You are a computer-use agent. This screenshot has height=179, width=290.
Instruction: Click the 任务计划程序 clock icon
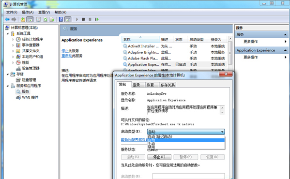click(18, 39)
